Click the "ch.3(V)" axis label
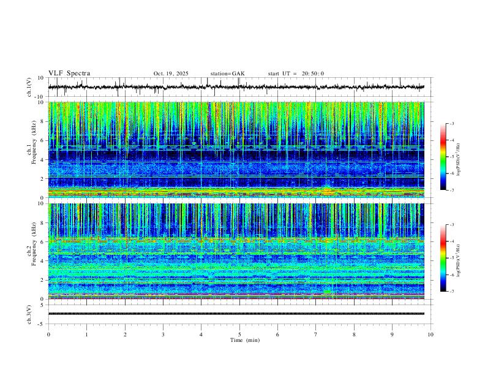Screen dimensions: 485x375 point(29,314)
